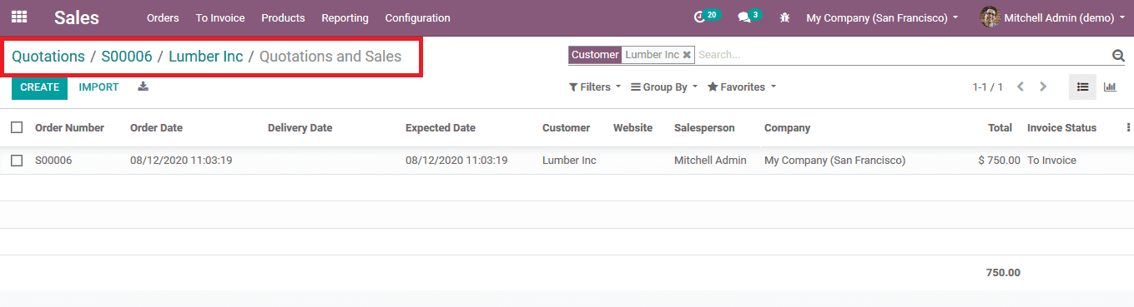Image resolution: width=1134 pixels, height=307 pixels.
Task: Open My Company (San Francisco) switcher
Action: click(882, 17)
